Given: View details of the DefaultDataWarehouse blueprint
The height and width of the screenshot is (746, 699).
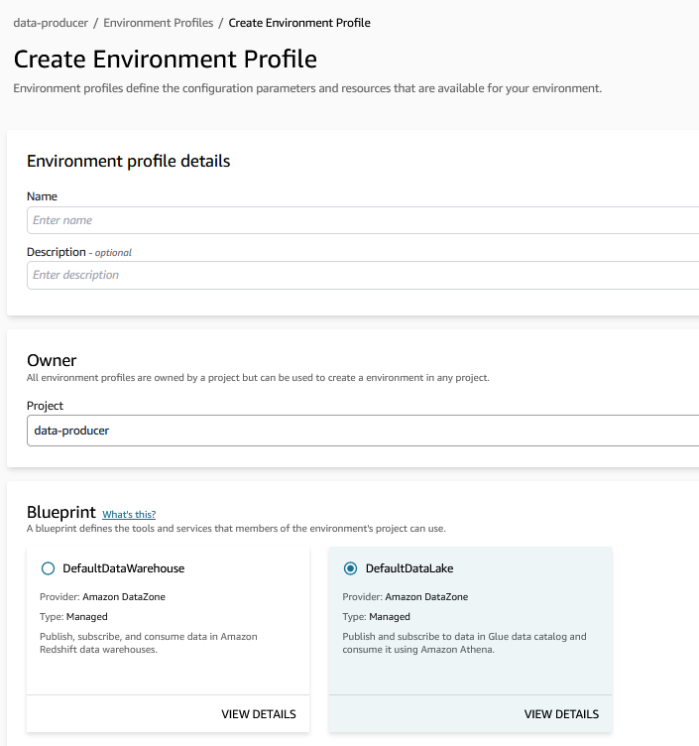Looking at the screenshot, I should (258, 714).
